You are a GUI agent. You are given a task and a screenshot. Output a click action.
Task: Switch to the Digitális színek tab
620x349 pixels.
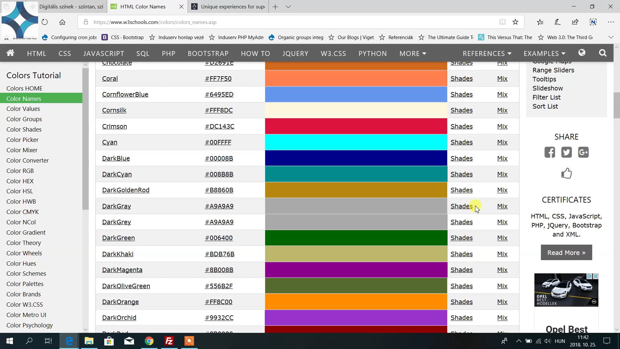(x=71, y=6)
